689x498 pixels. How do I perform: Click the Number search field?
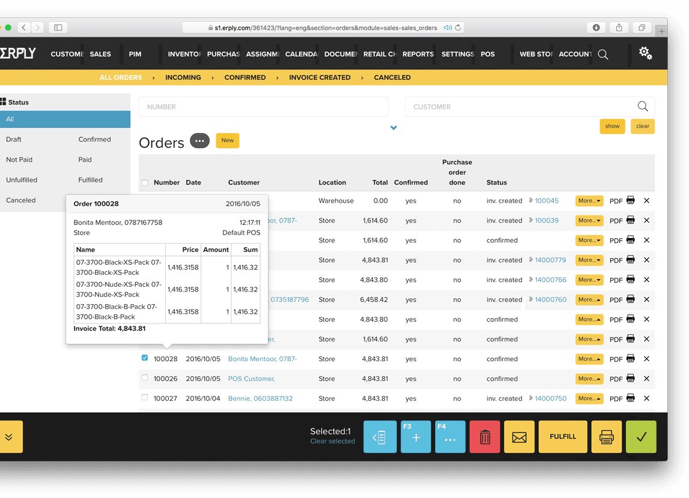coord(264,107)
